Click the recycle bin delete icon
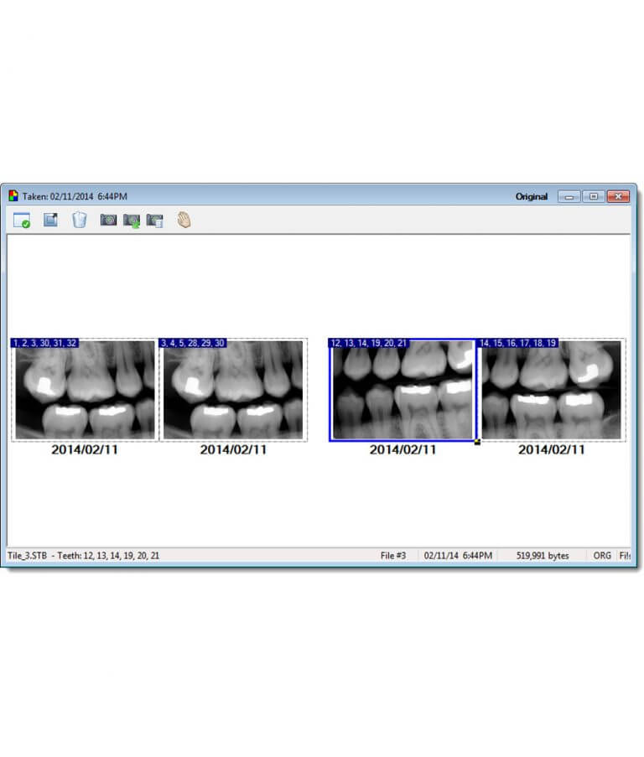Image resolution: width=644 pixels, height=757 pixels. pyautogui.click(x=79, y=220)
